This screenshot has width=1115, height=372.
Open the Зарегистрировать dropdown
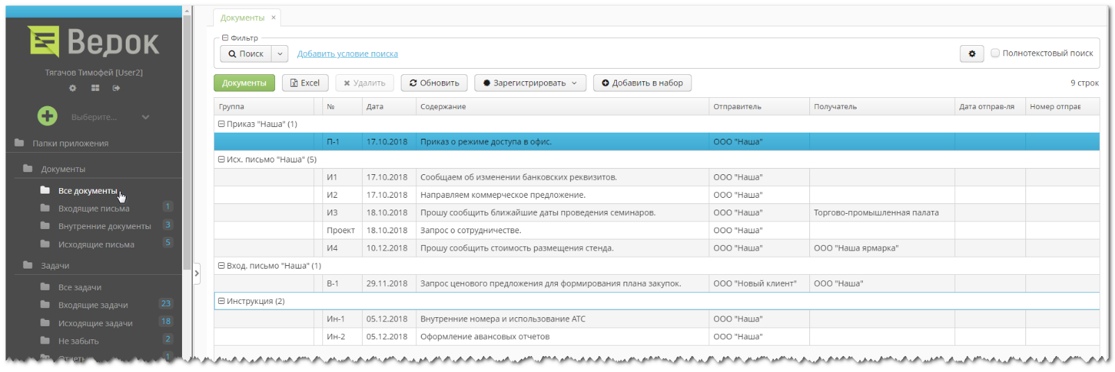coord(530,83)
